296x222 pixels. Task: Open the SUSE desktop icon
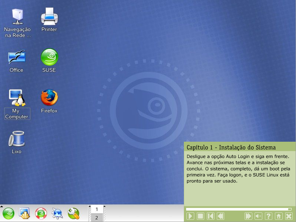click(x=49, y=57)
